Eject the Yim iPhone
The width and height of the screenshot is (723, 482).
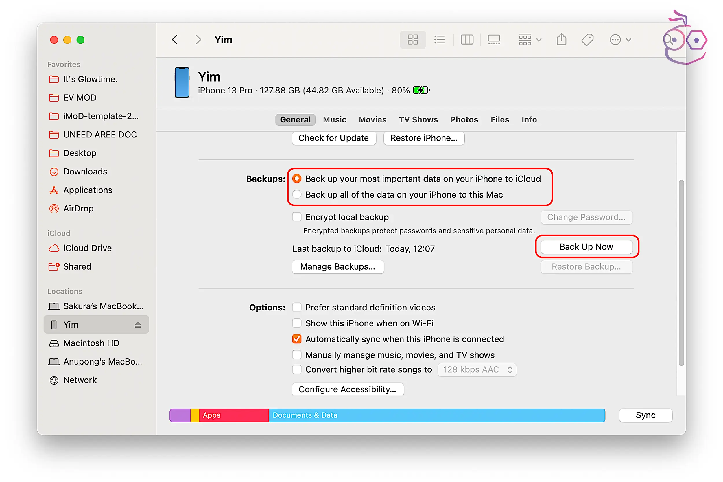[x=138, y=325]
